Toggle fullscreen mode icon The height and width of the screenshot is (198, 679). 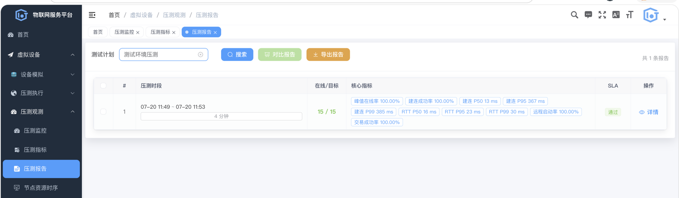point(602,15)
